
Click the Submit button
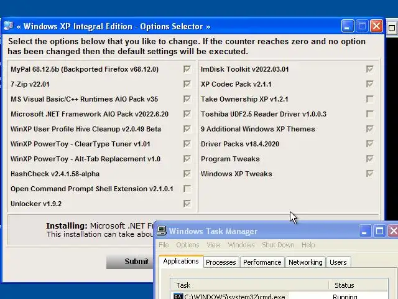pyautogui.click(x=130, y=262)
